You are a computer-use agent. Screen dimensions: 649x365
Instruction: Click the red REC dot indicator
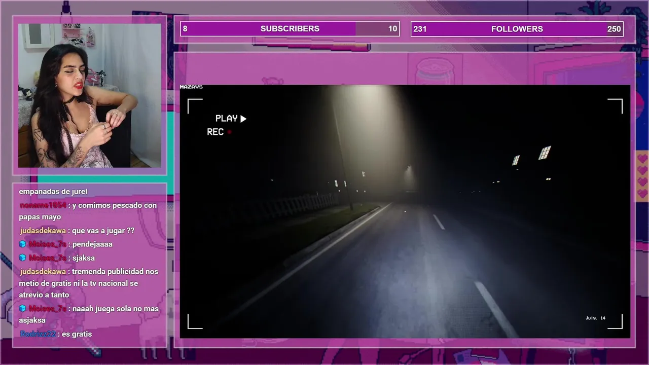[229, 132]
